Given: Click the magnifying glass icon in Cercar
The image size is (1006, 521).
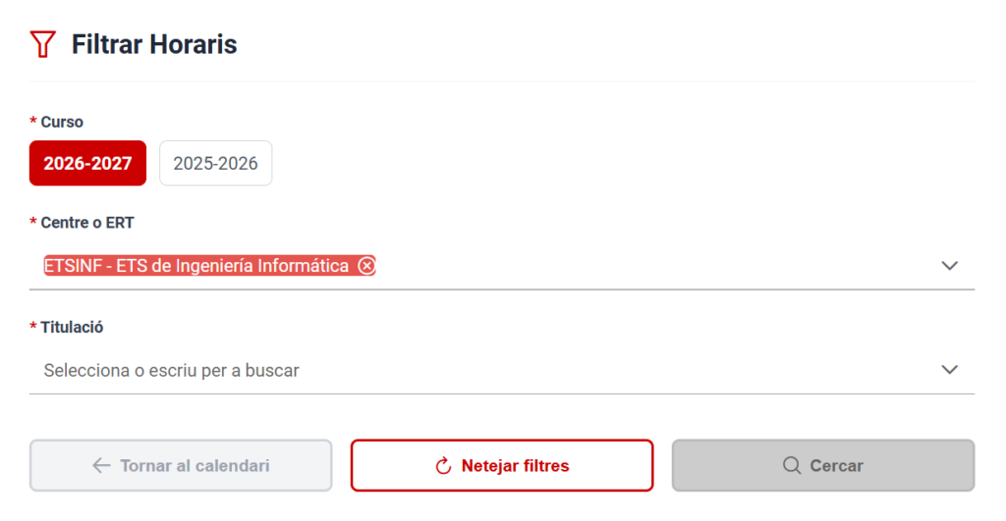Looking at the screenshot, I should (792, 465).
